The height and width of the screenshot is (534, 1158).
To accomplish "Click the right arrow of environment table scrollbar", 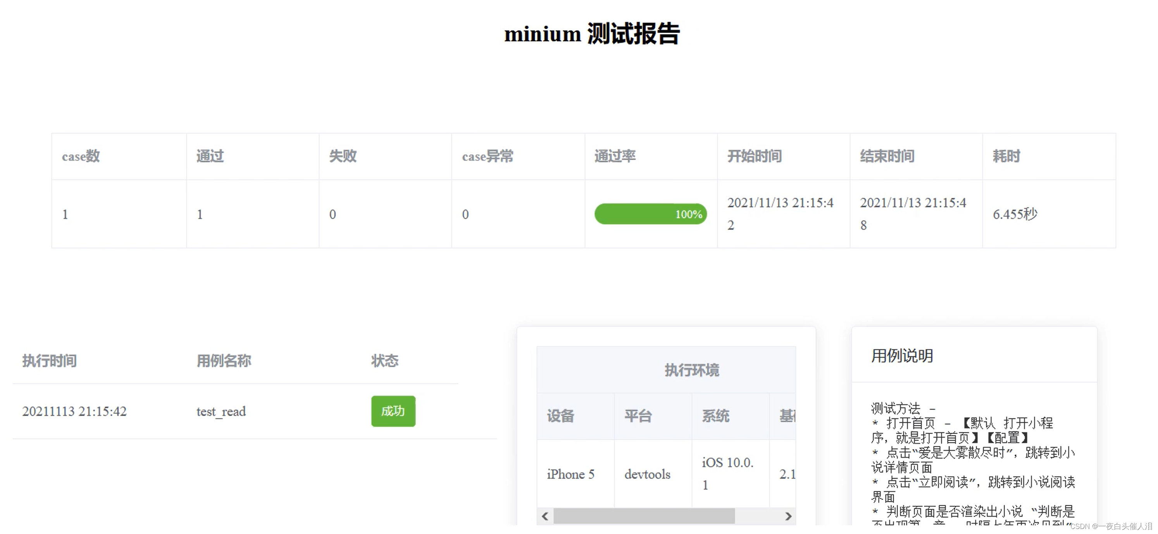I will [788, 516].
